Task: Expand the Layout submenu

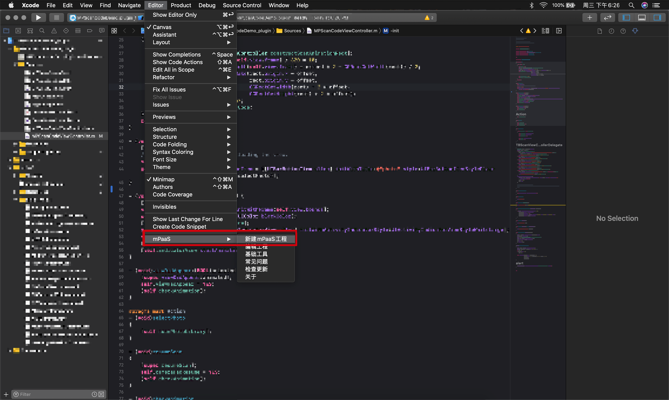Action: (x=191, y=42)
